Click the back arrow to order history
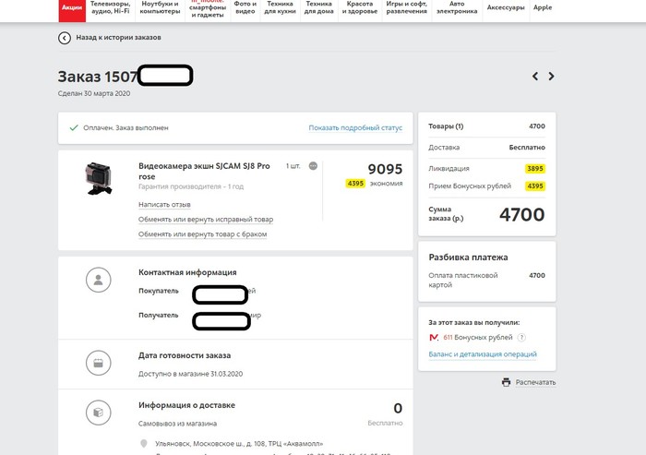This screenshot has height=455, width=646. [x=64, y=38]
